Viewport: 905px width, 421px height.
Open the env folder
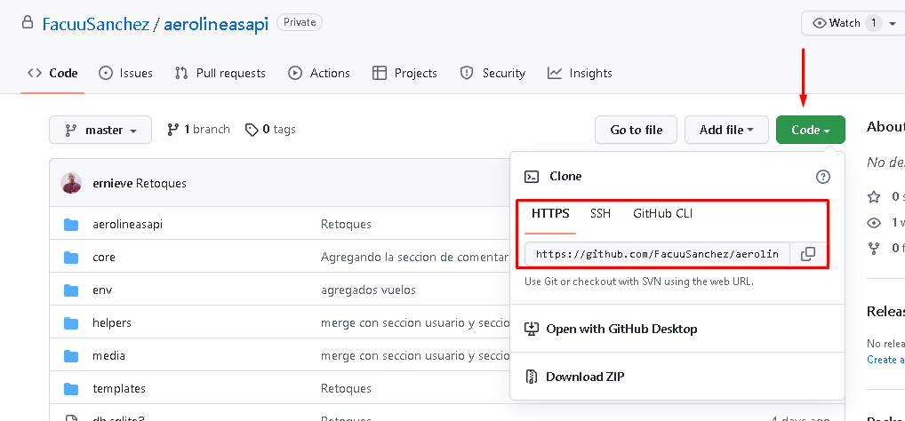pos(102,290)
